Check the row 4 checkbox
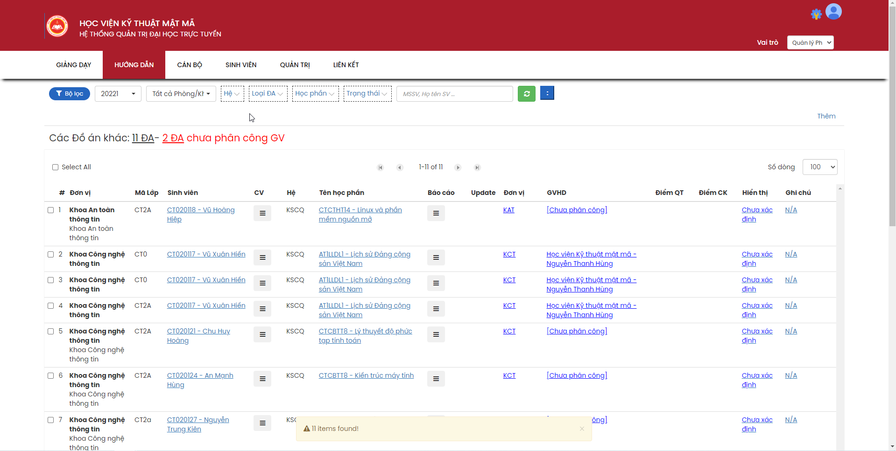The width and height of the screenshot is (896, 451). pos(51,306)
